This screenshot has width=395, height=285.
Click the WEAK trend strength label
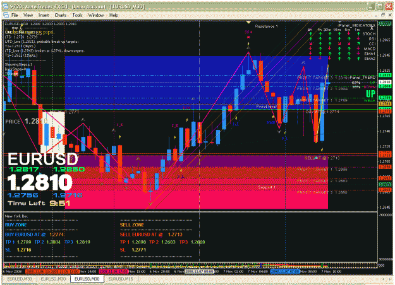coord(370,101)
